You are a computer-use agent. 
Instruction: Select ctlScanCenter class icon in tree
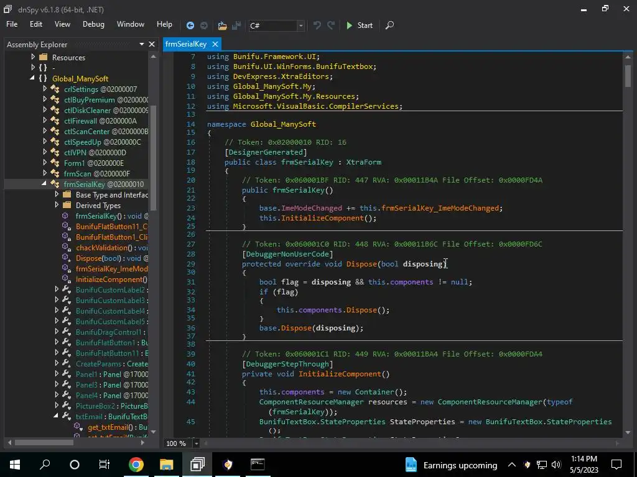55,132
